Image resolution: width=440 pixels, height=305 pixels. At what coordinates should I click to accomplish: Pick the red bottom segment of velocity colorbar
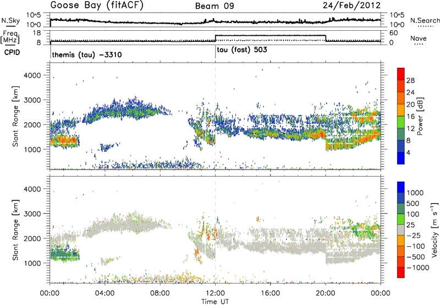coord(401,273)
